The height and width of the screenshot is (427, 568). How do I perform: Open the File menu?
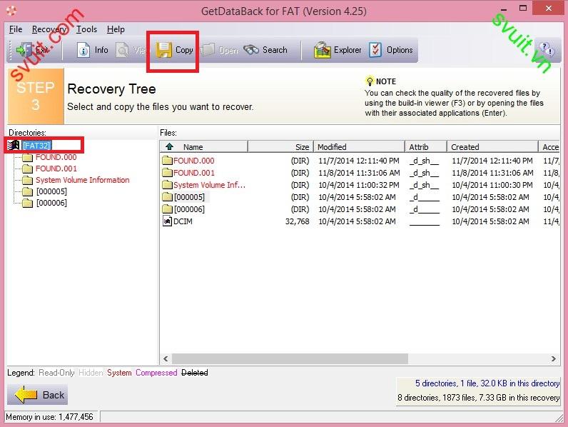pos(16,29)
